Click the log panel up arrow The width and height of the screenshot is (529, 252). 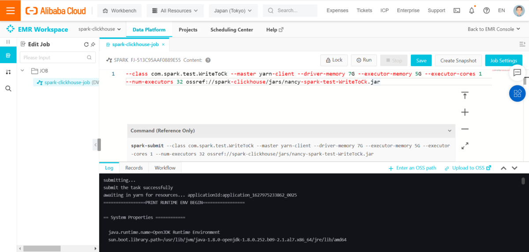[503, 168]
